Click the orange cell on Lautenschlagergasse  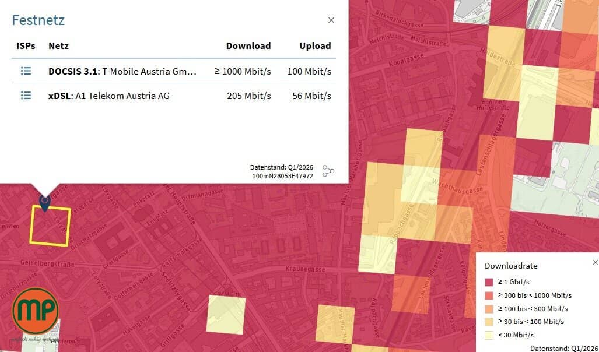pyautogui.click(x=410, y=293)
